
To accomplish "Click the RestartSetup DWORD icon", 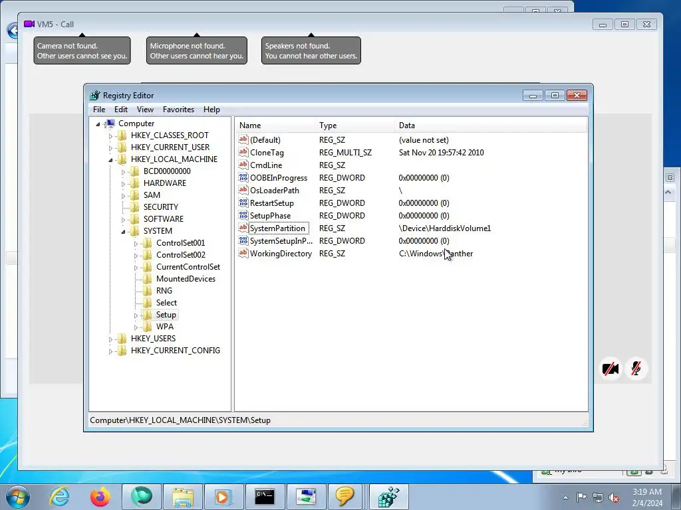I will click(243, 203).
